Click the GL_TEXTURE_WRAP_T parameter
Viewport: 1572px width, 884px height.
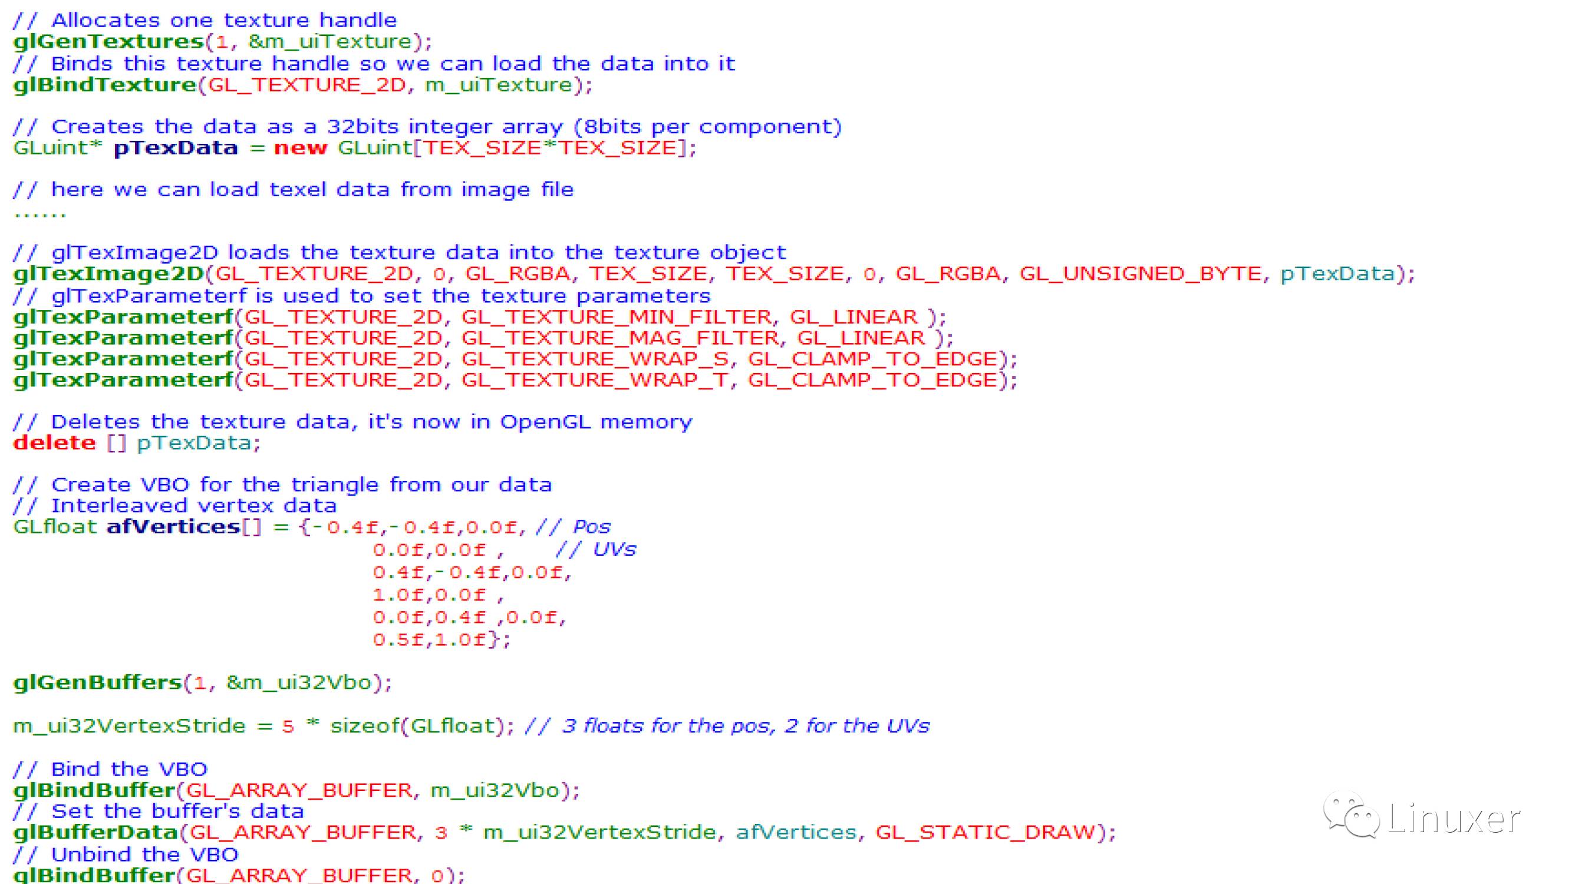coord(595,380)
